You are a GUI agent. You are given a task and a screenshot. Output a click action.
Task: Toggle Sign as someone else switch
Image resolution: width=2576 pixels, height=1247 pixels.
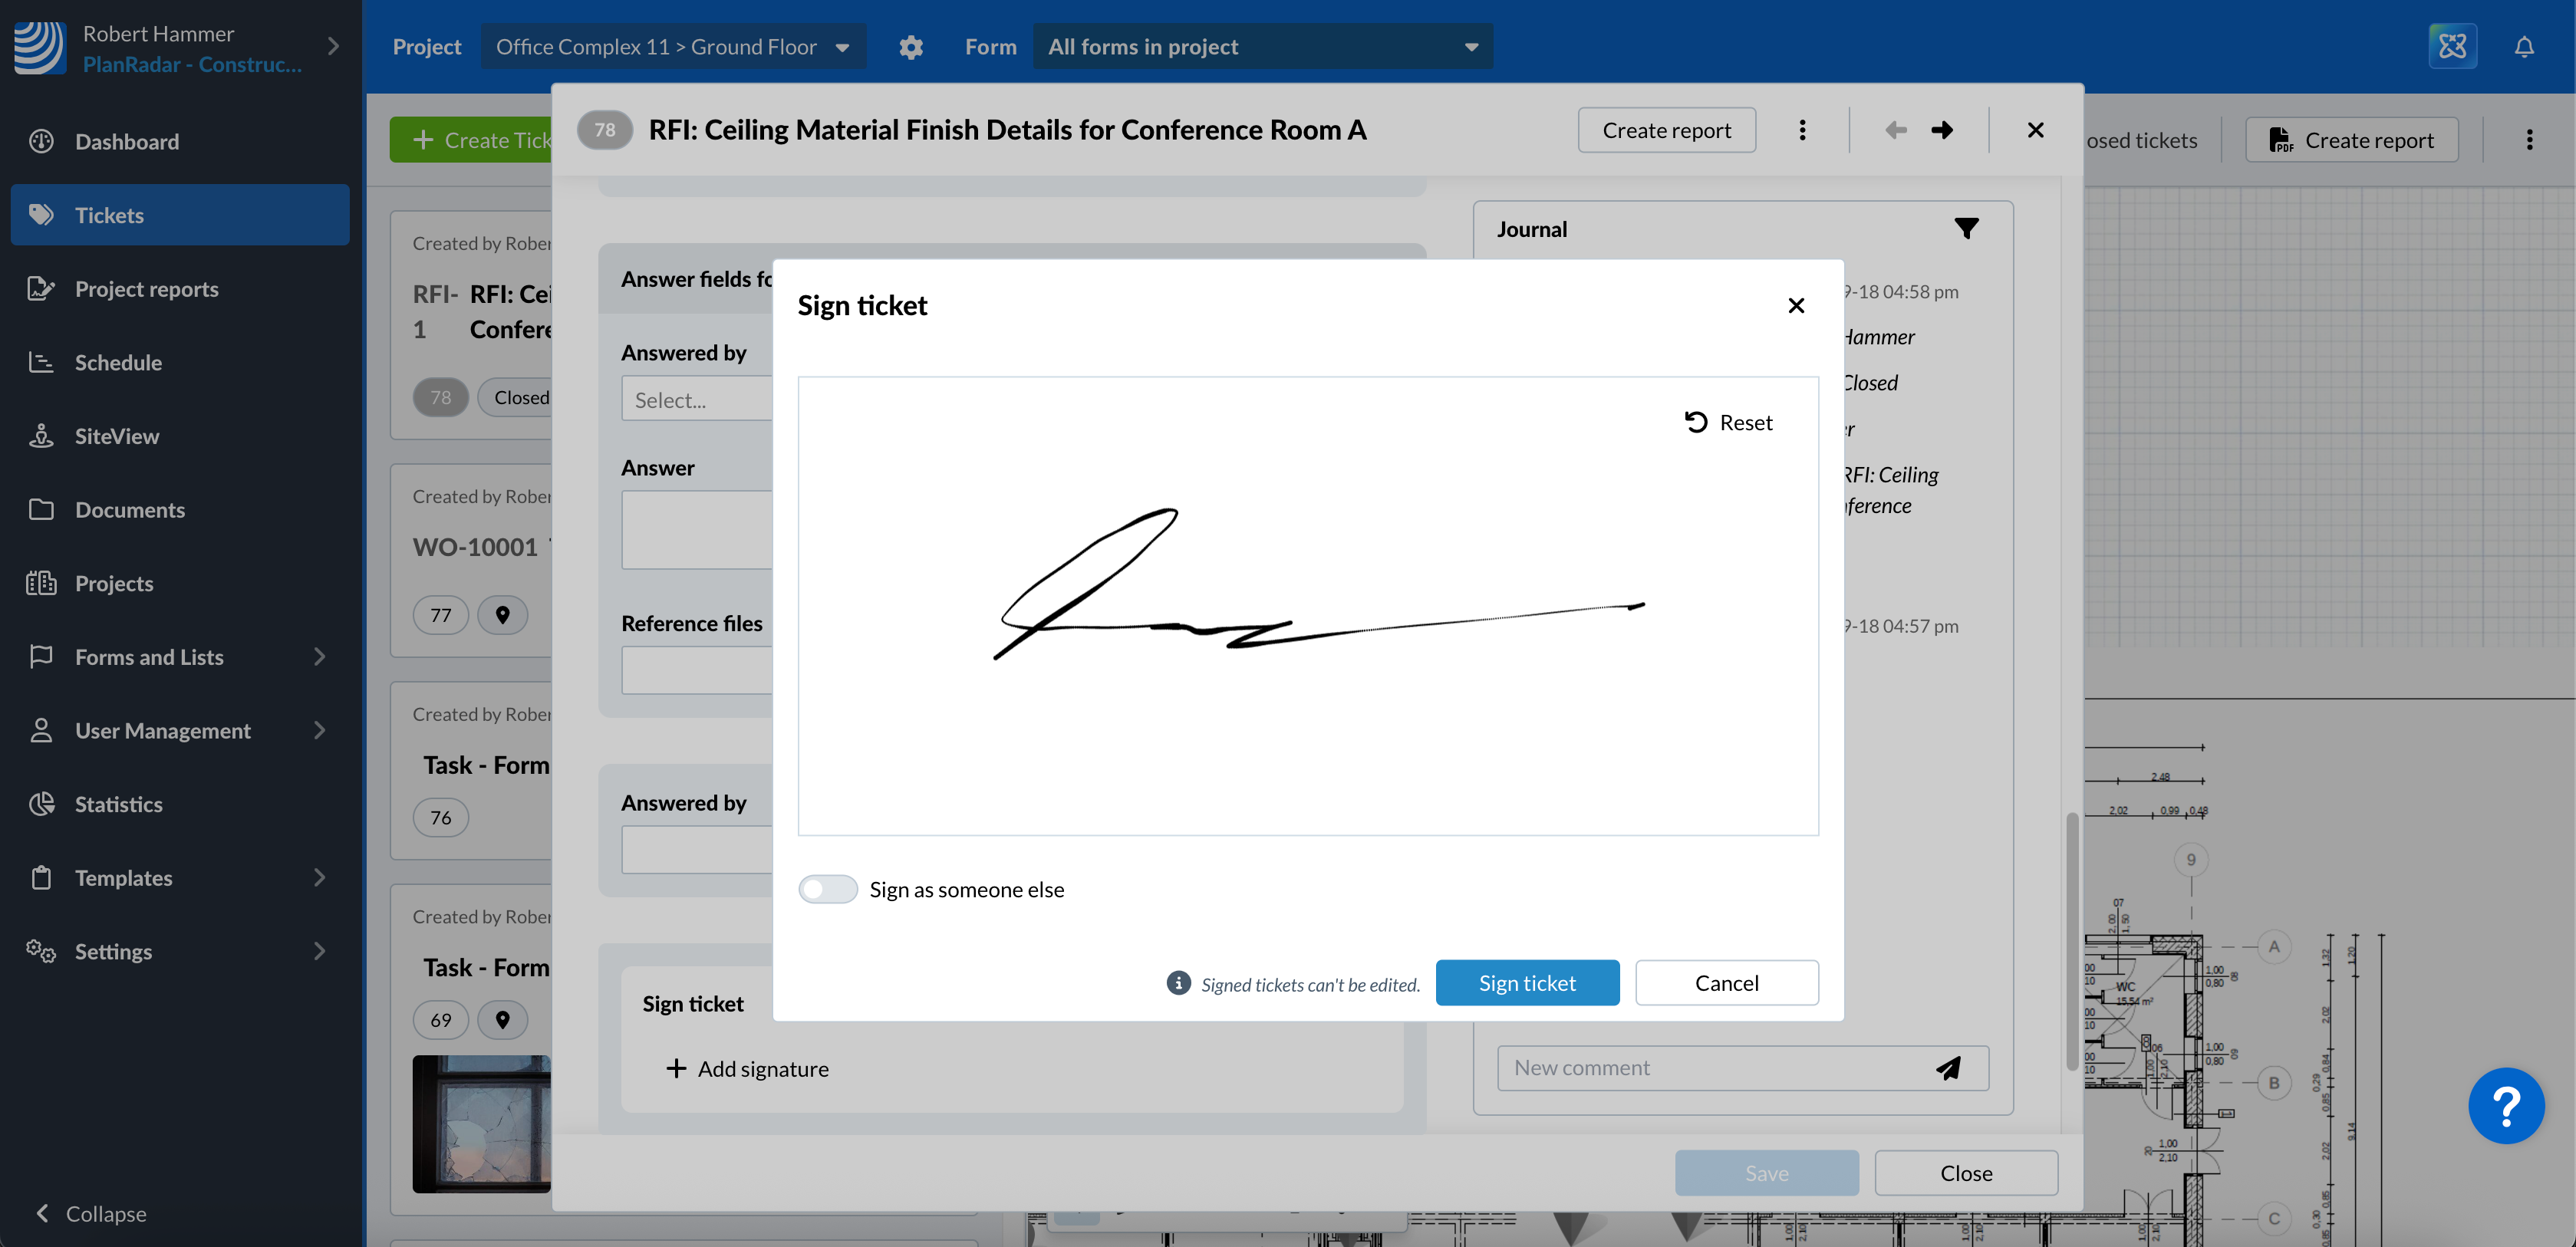[x=827, y=889]
